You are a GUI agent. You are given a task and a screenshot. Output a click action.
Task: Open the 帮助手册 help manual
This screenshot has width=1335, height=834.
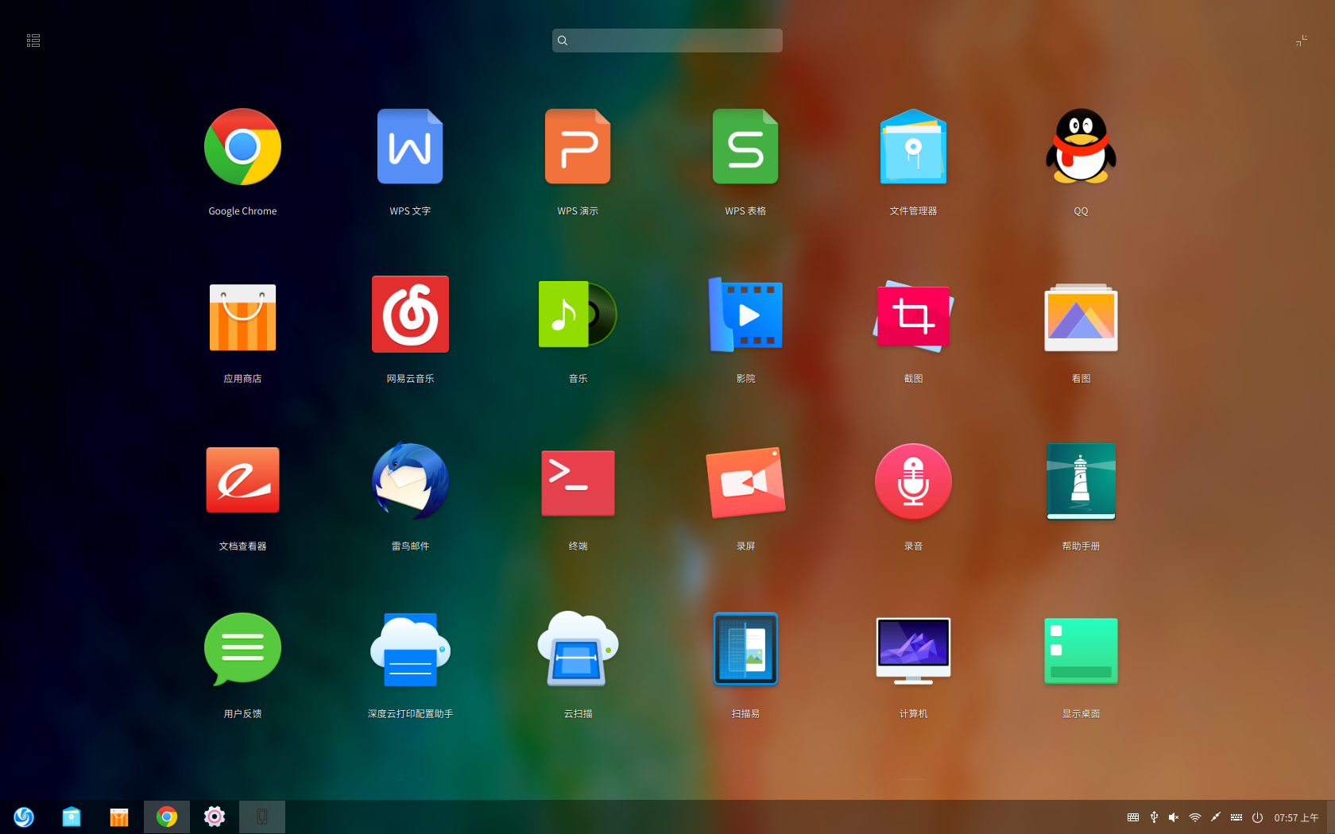tap(1081, 482)
